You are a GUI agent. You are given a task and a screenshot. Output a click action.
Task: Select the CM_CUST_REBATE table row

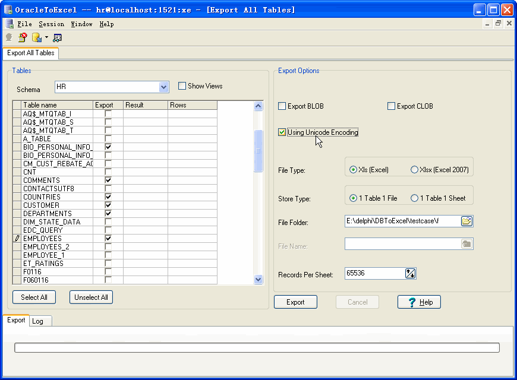[x=115, y=163]
